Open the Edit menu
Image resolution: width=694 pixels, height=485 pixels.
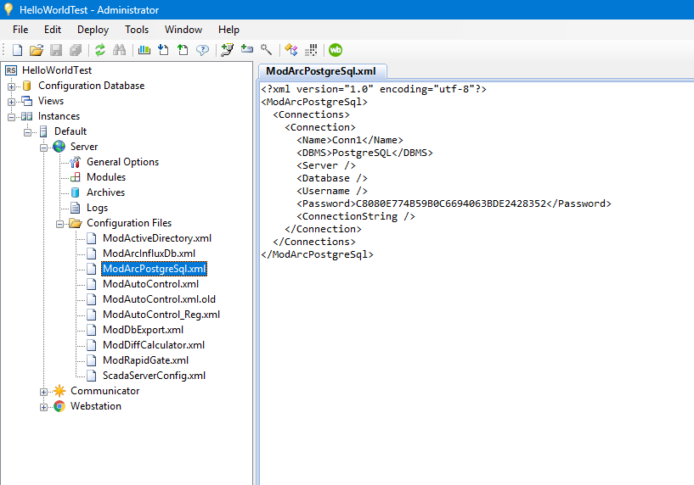(x=52, y=30)
